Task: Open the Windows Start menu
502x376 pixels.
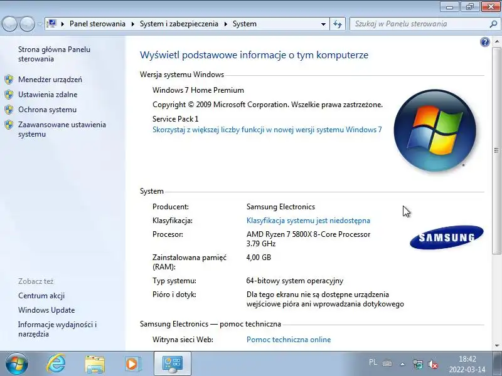Action: point(16,364)
